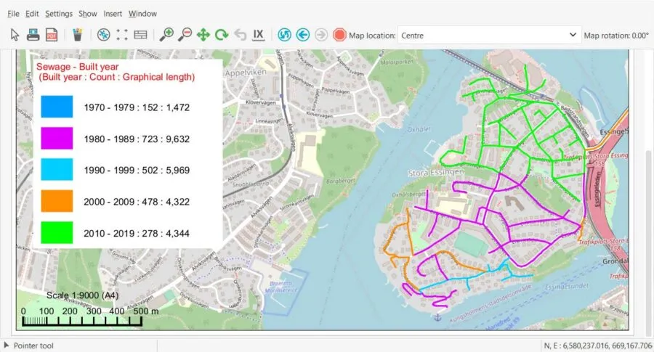Viewport: 654px width, 352px height.
Task: Go to next map view arrow
Action: [321, 35]
